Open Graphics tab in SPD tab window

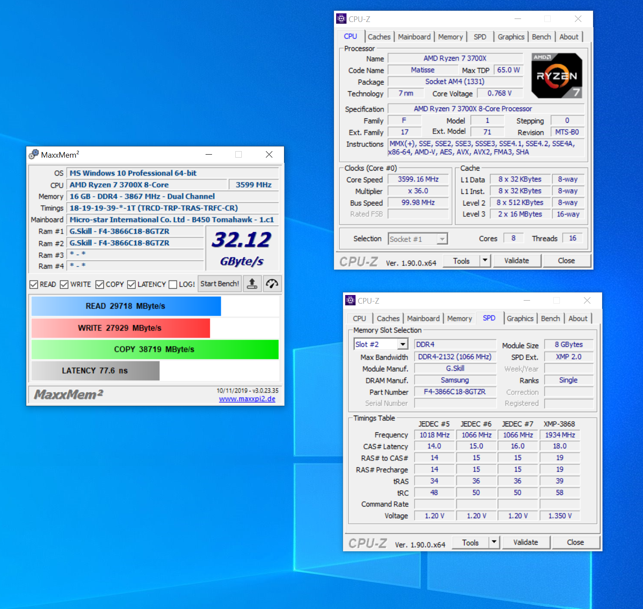coord(520,319)
